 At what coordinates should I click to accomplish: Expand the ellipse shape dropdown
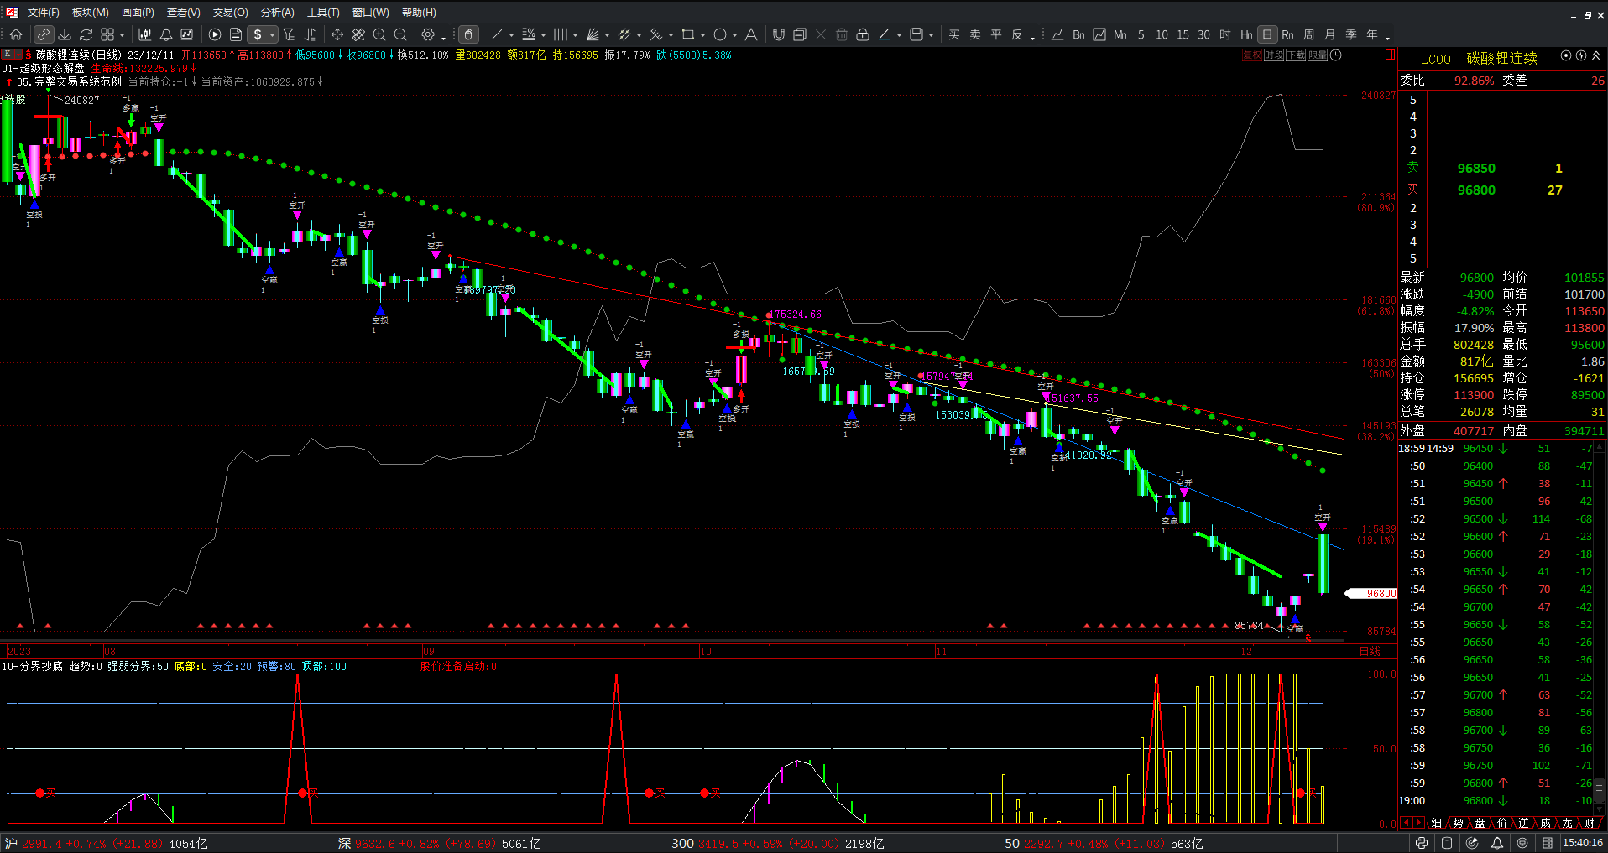735,35
